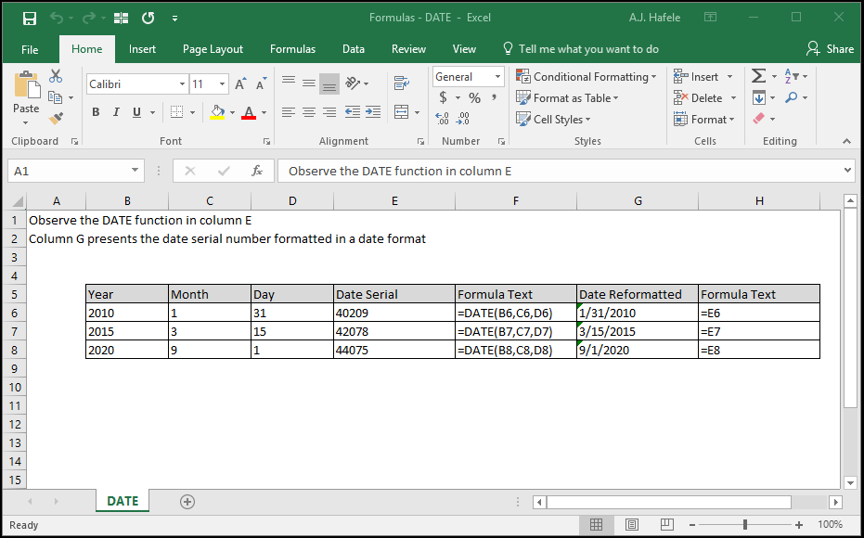The width and height of the screenshot is (864, 538).
Task: Toggle Bold formatting
Action: (96, 112)
